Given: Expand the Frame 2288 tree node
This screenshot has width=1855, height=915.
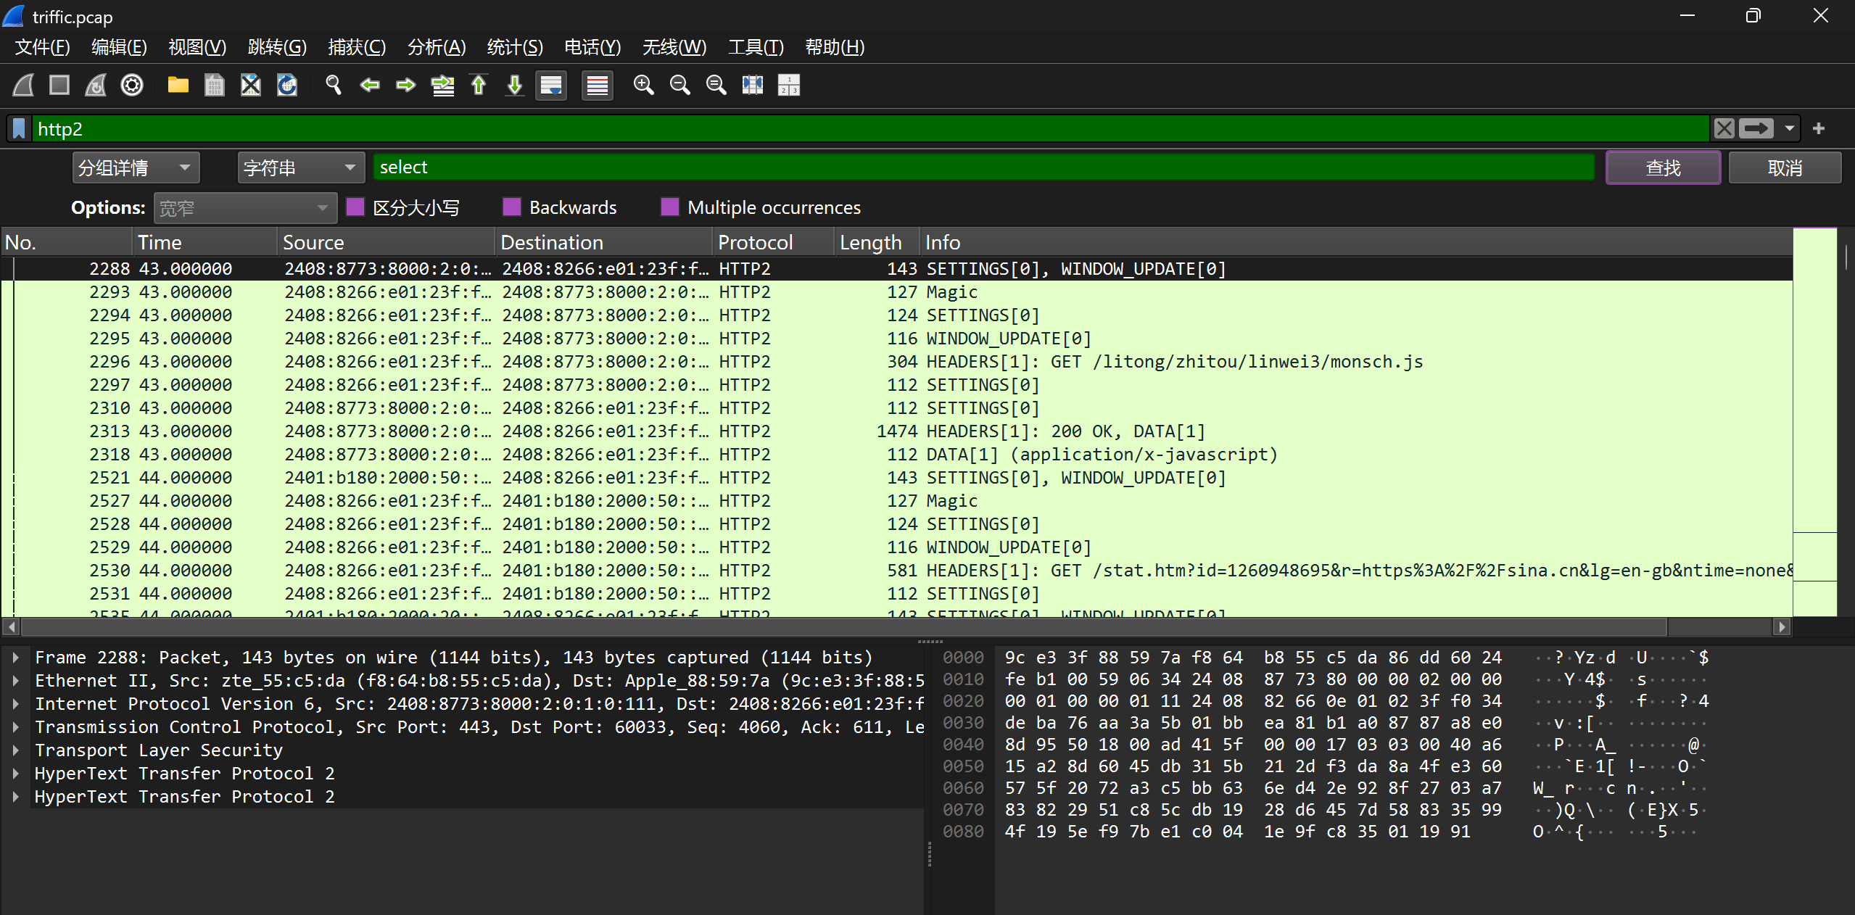Looking at the screenshot, I should (15, 658).
